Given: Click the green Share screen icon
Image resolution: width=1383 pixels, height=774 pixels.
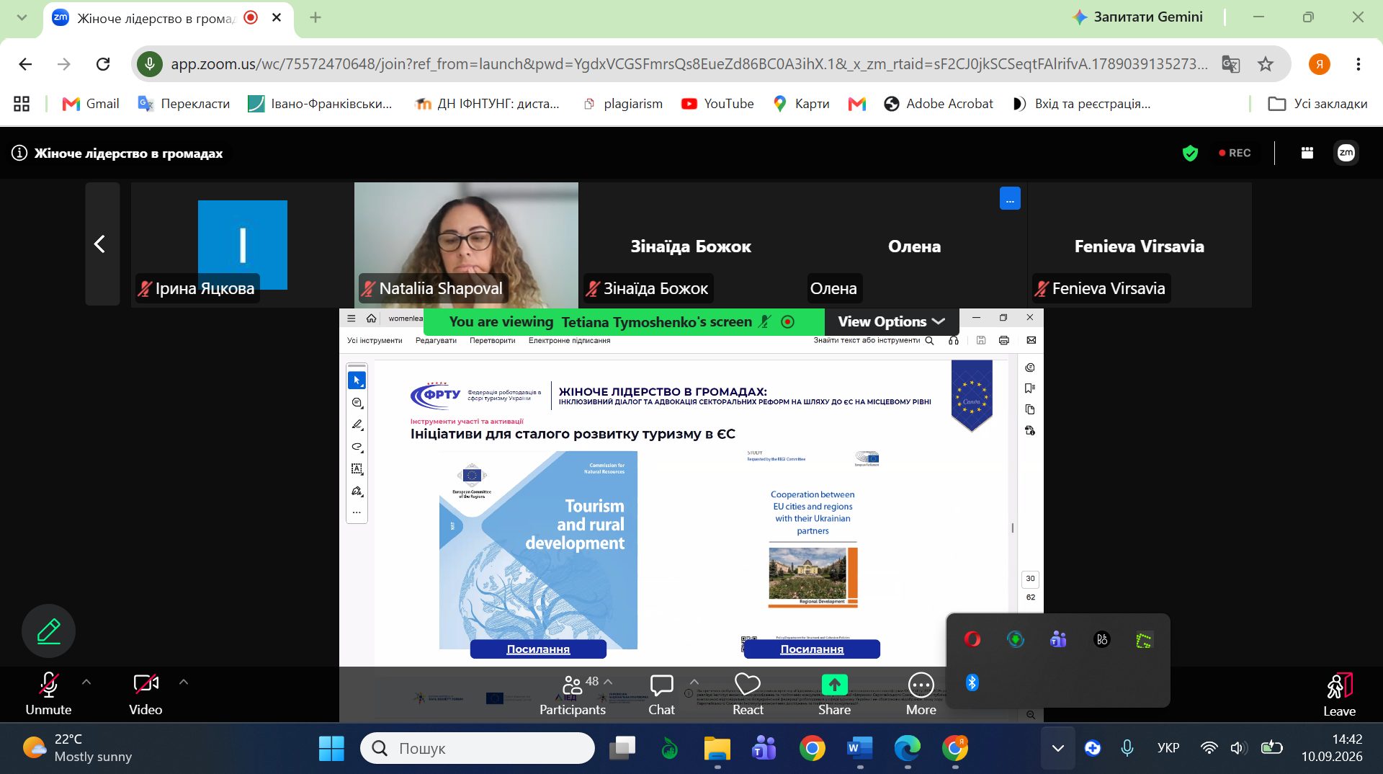Looking at the screenshot, I should pyautogui.click(x=834, y=684).
